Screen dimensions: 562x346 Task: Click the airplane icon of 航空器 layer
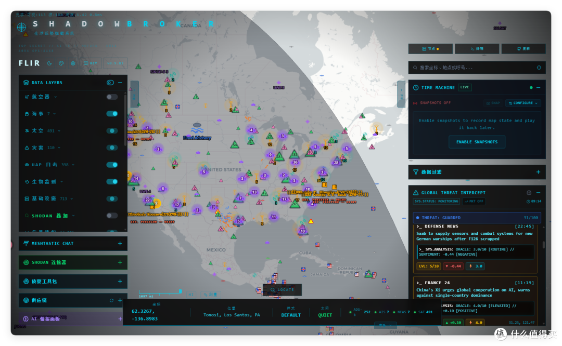(x=27, y=97)
